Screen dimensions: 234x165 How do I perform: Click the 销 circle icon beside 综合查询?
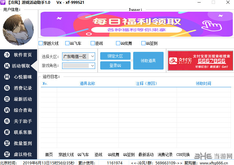click(x=7, y=110)
